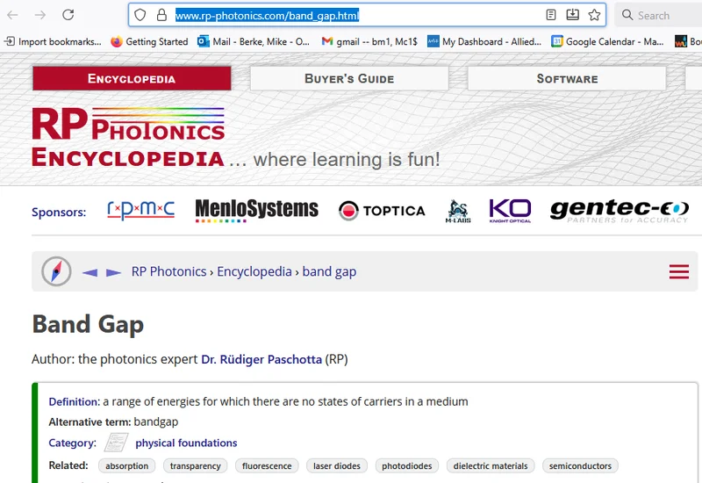
Task: Click the Definition label link
Action: click(x=75, y=401)
